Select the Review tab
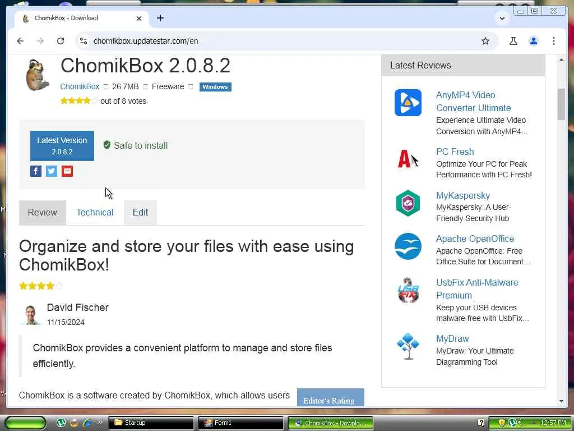Viewport: 574px width, 431px height. (x=43, y=213)
